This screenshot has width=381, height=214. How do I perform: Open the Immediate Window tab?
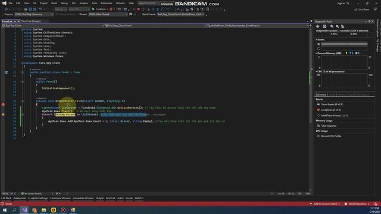[83, 198]
